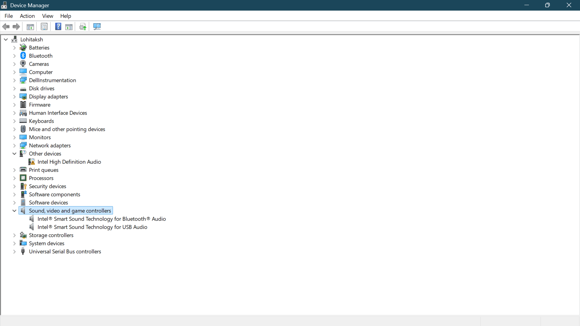The width and height of the screenshot is (580, 326).
Task: Select Intel Smart Sound Technology for USB Audio
Action: pyautogui.click(x=92, y=227)
